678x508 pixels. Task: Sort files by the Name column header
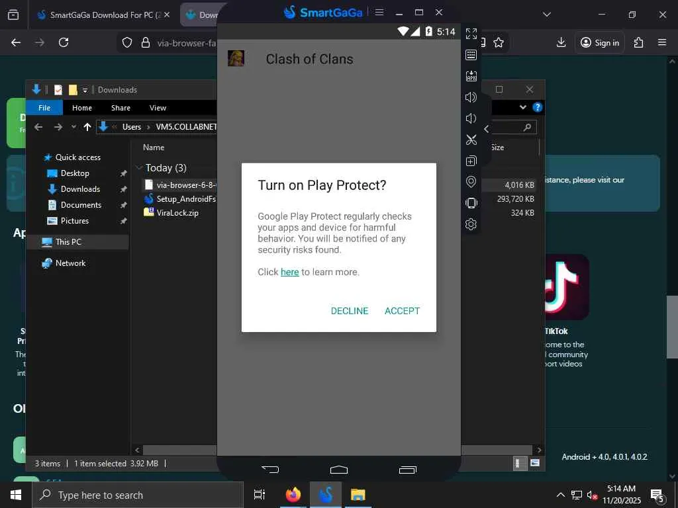[x=154, y=148]
